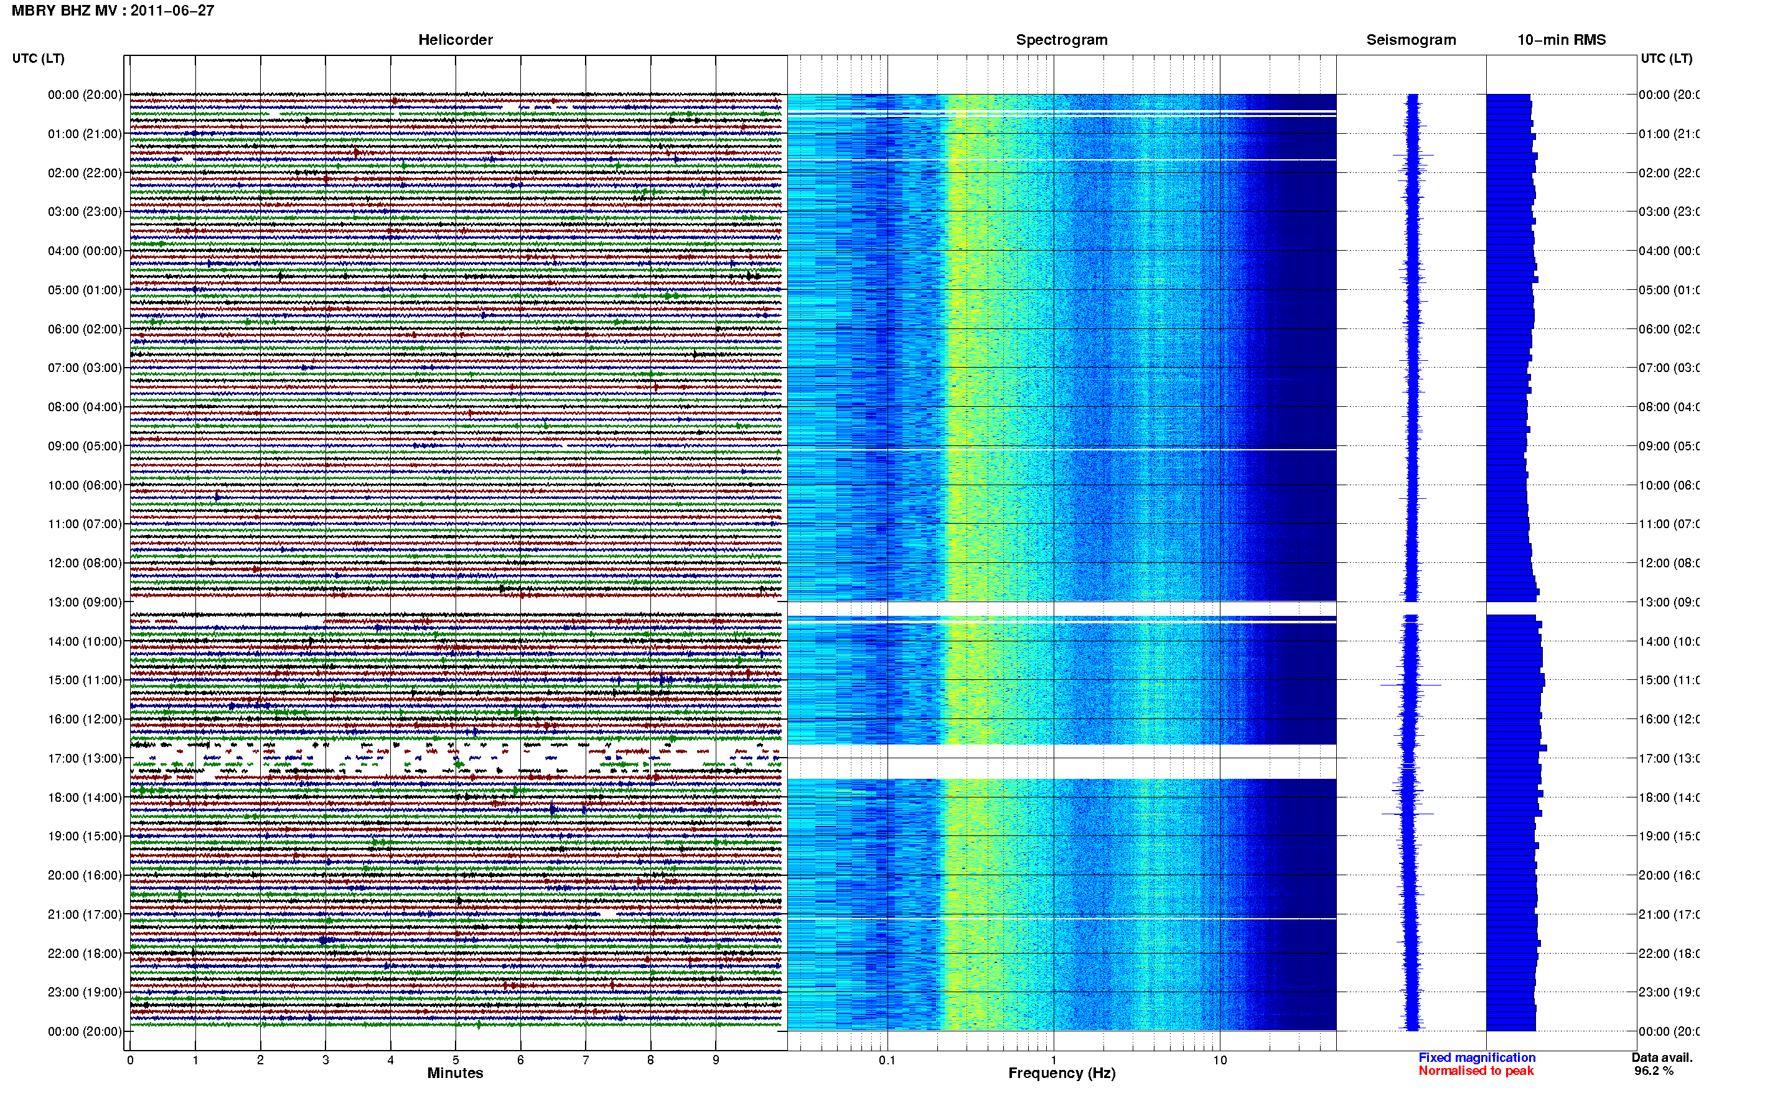Click left time label '14:00 (10:00)'
The width and height of the screenshot is (1770, 1106).
[x=84, y=641]
